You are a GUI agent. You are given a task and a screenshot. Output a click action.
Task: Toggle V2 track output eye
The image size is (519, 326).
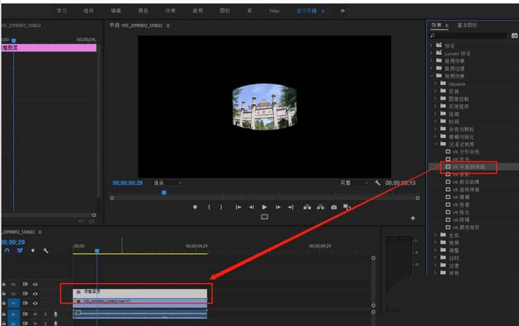pyautogui.click(x=35, y=293)
